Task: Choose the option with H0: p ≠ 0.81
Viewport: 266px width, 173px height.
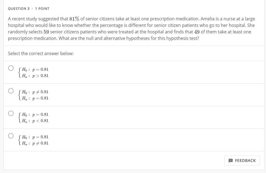Action: (x=11, y=90)
